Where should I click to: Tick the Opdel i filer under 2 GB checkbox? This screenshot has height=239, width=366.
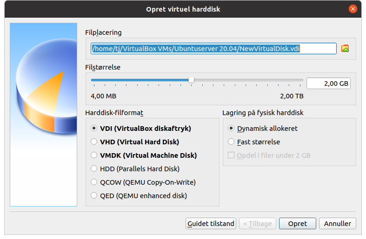click(x=269, y=155)
